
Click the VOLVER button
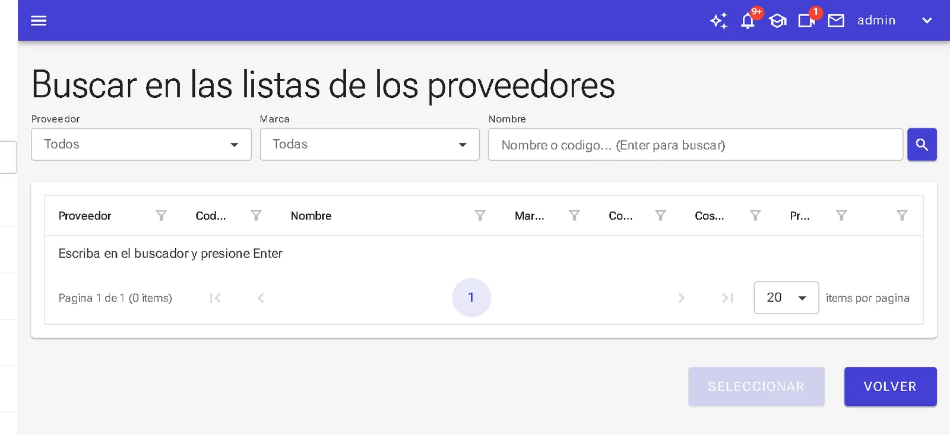[x=891, y=386]
